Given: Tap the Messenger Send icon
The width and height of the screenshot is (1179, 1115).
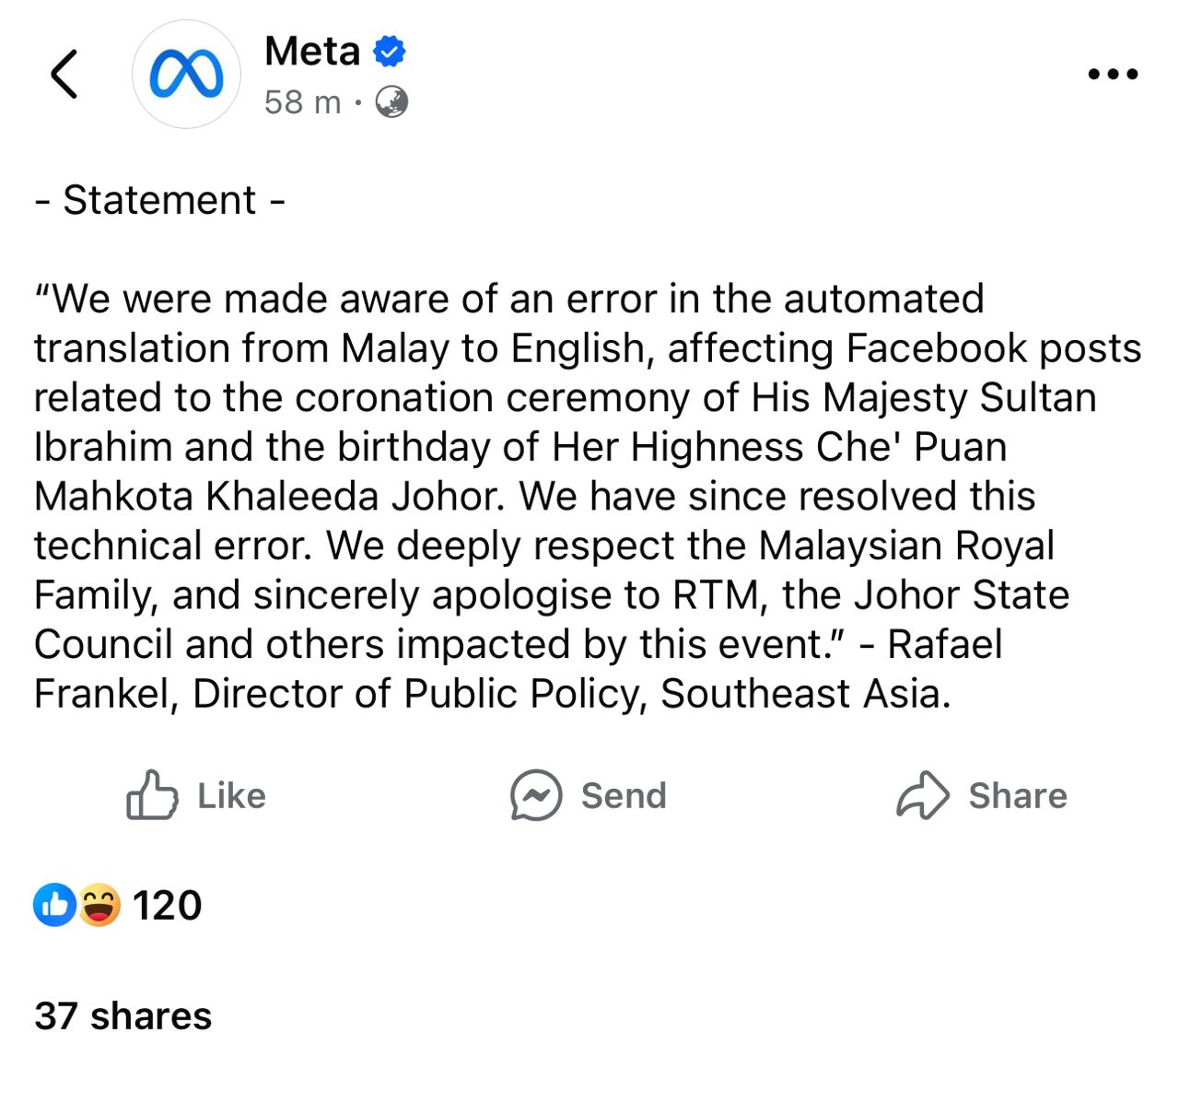Looking at the screenshot, I should point(536,795).
